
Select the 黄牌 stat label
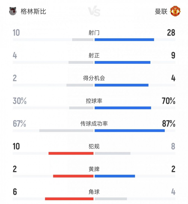click(94, 169)
